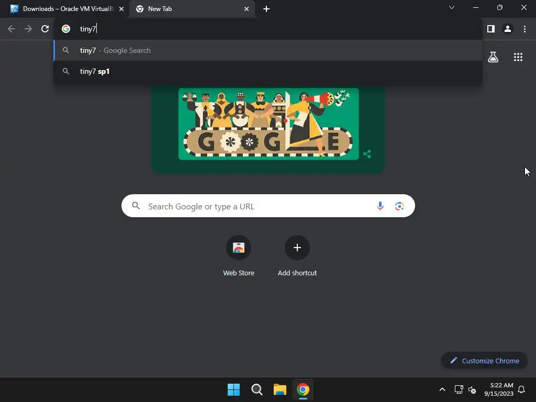
Task: Click the muted volume tray icon
Action: [472, 389]
